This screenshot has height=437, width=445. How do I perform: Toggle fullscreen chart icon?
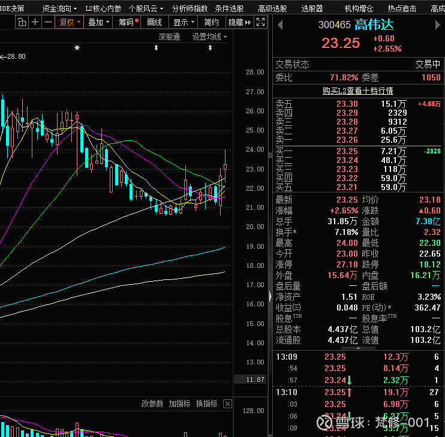click(260, 22)
